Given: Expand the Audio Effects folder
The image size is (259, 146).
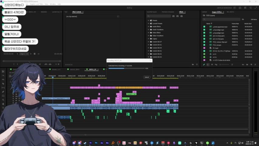Looking at the screenshot, I should tap(148, 26).
